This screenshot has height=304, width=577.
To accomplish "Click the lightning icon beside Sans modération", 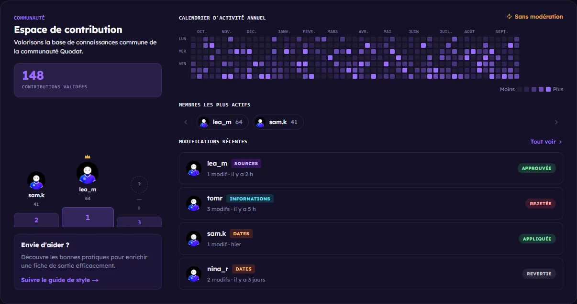I will 510,17.
